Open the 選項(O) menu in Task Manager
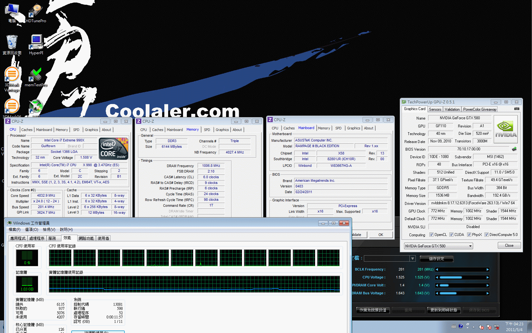This screenshot has width=532, height=333. click(32, 230)
